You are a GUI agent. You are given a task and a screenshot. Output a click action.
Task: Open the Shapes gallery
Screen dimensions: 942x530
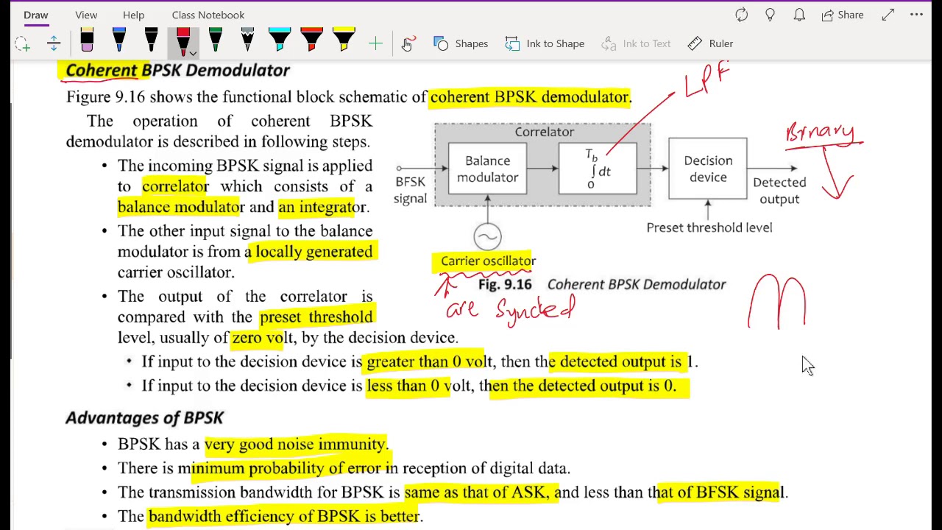(461, 43)
